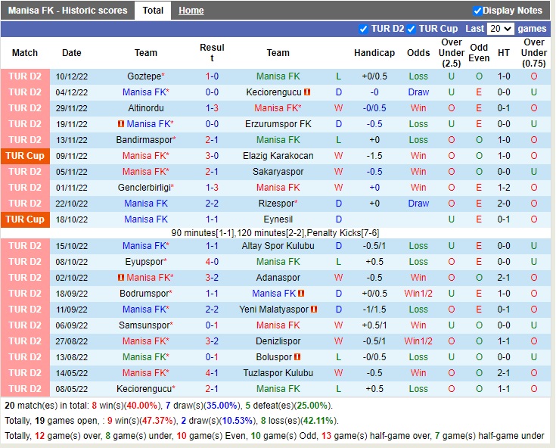Click red card icon in the Erzurumspor FK match row

tap(121, 124)
